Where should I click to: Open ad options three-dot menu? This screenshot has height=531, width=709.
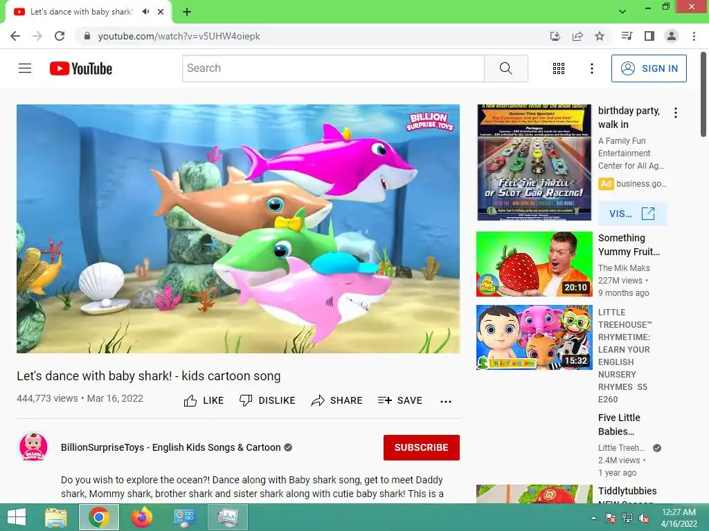pyautogui.click(x=676, y=113)
